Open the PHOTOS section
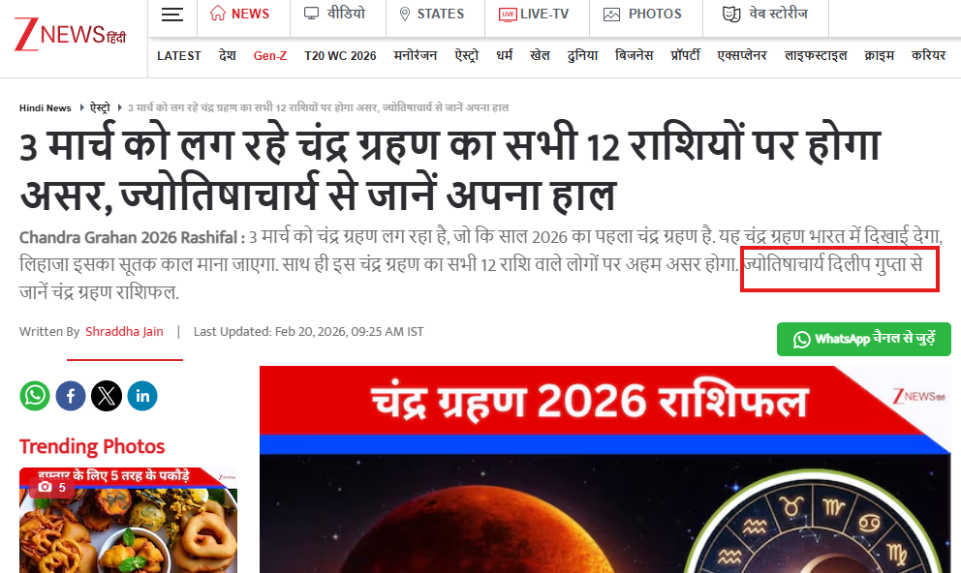The height and width of the screenshot is (573, 961). click(642, 15)
